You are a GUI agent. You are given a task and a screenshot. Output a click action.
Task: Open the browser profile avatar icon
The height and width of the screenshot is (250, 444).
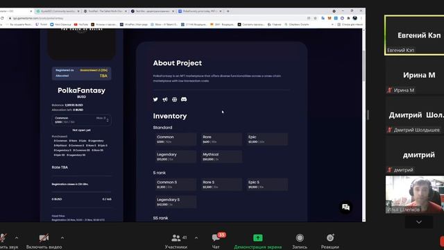coord(355,18)
